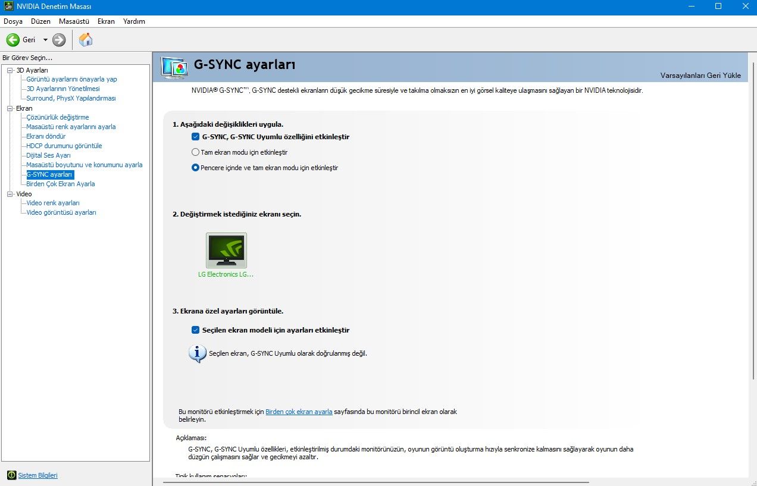This screenshot has width=757, height=486.
Task: Collapse the Video tree node
Action: tap(10, 195)
